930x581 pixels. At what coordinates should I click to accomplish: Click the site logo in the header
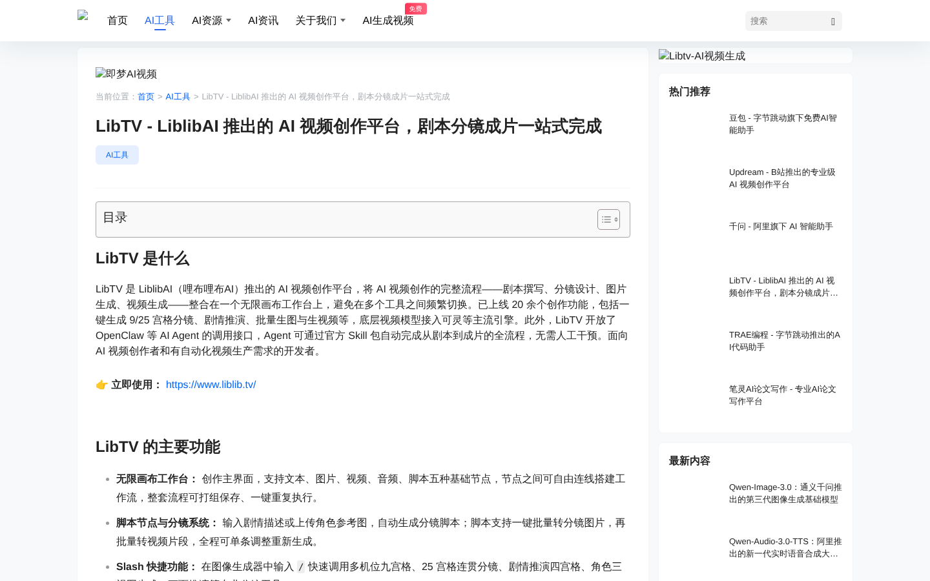tap(83, 15)
